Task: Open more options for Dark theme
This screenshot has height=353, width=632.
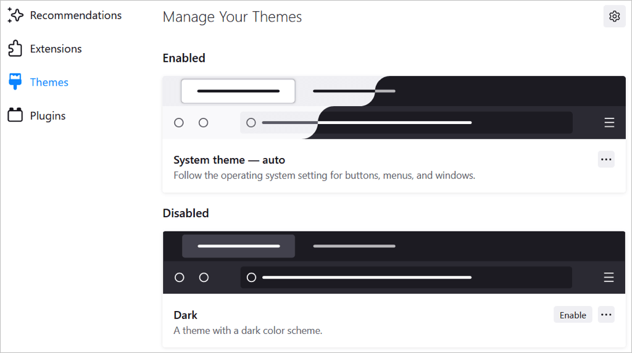Action: point(606,315)
